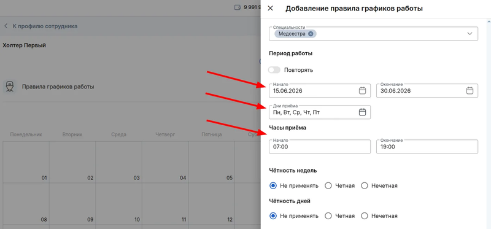Open calendar for period Начало date
Viewport: 491px width, 229px height.
[x=362, y=90]
